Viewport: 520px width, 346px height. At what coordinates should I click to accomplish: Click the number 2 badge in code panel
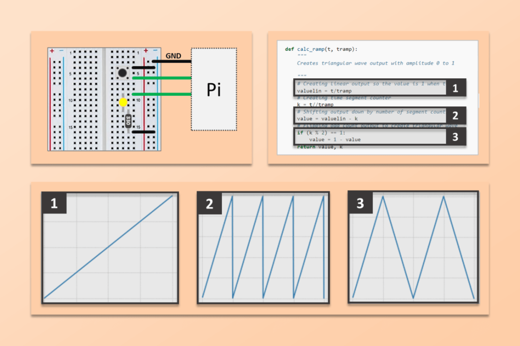[x=455, y=116]
